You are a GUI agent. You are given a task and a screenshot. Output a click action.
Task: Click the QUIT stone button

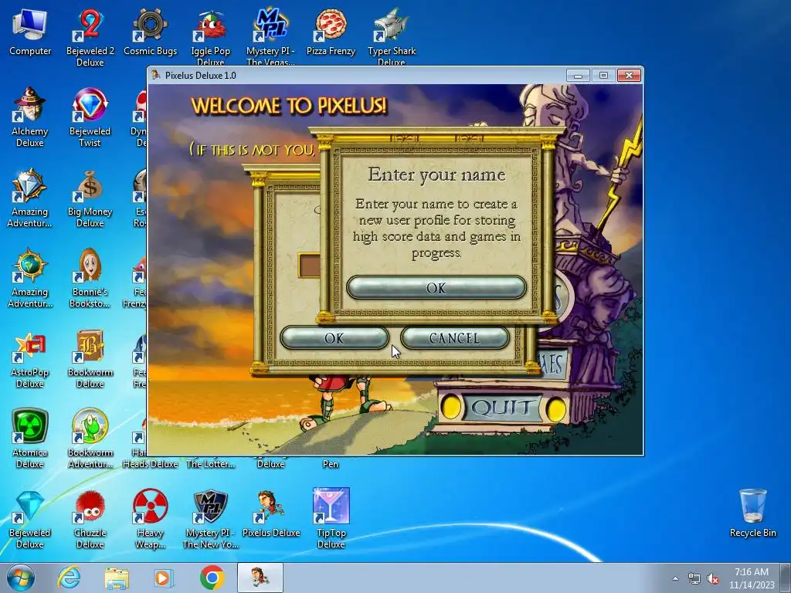[x=503, y=408]
